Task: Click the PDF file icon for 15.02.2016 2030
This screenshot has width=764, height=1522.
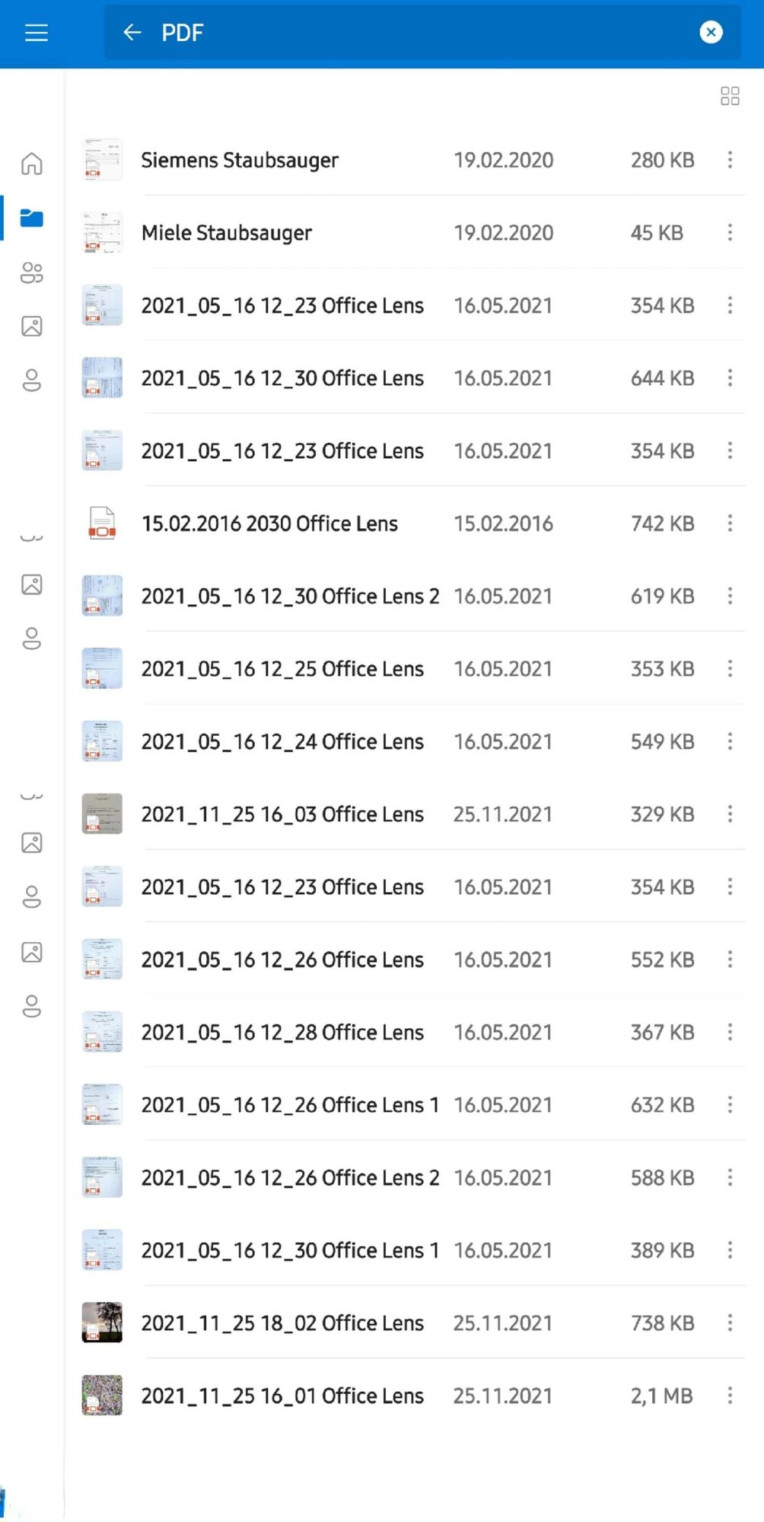Action: tap(102, 524)
